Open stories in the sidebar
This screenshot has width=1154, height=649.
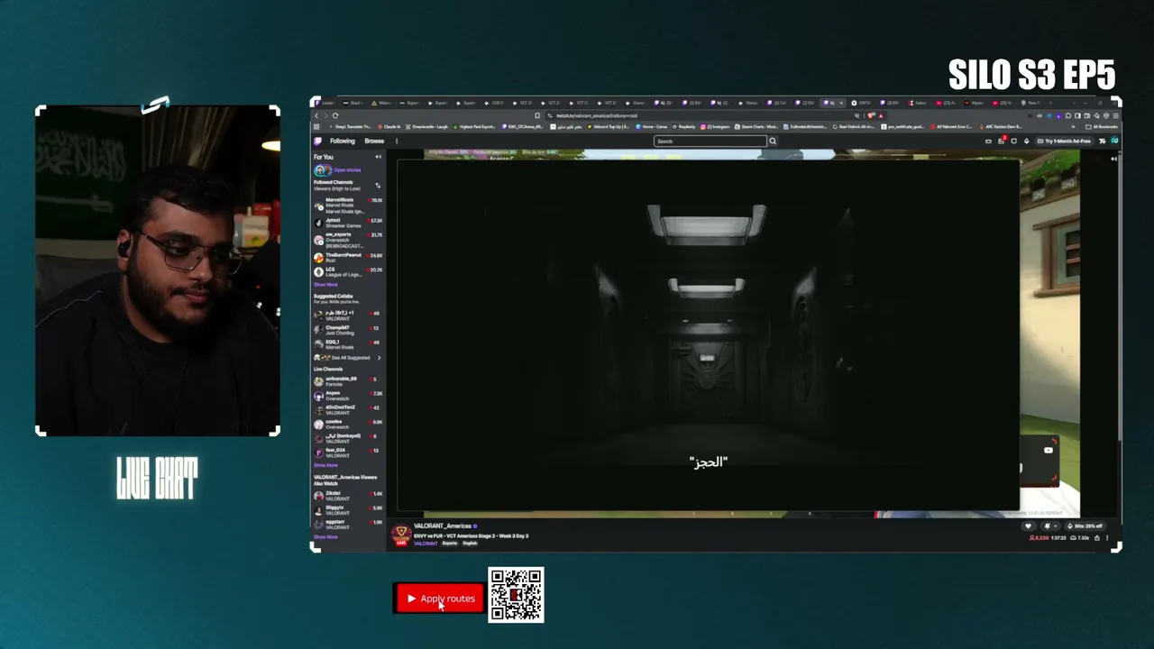pyautogui.click(x=337, y=170)
